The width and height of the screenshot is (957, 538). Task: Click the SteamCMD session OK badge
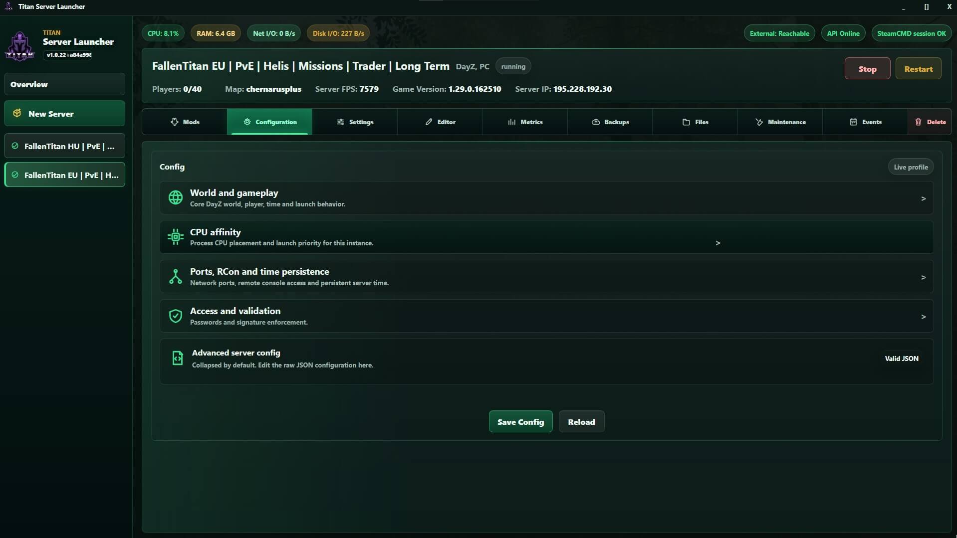tap(912, 33)
